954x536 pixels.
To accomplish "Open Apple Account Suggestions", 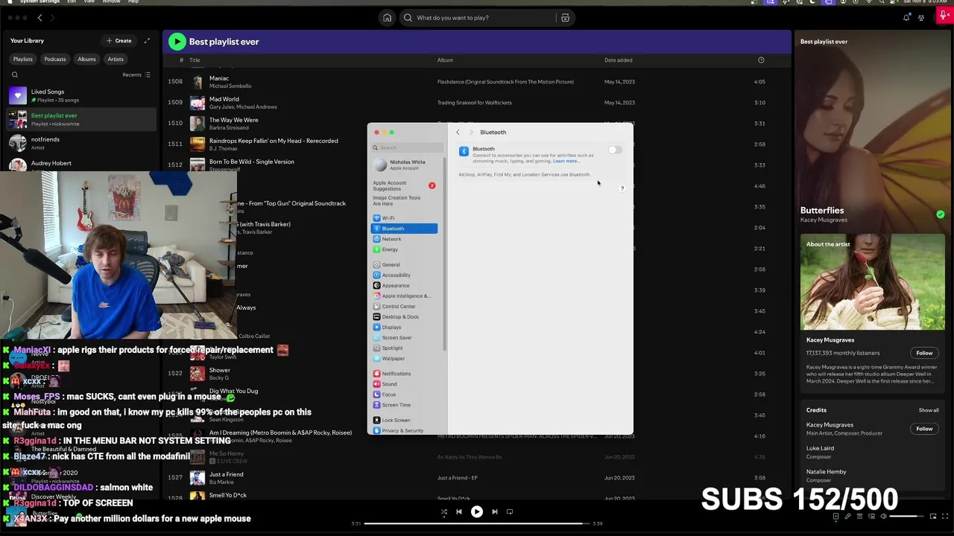I will coord(404,185).
